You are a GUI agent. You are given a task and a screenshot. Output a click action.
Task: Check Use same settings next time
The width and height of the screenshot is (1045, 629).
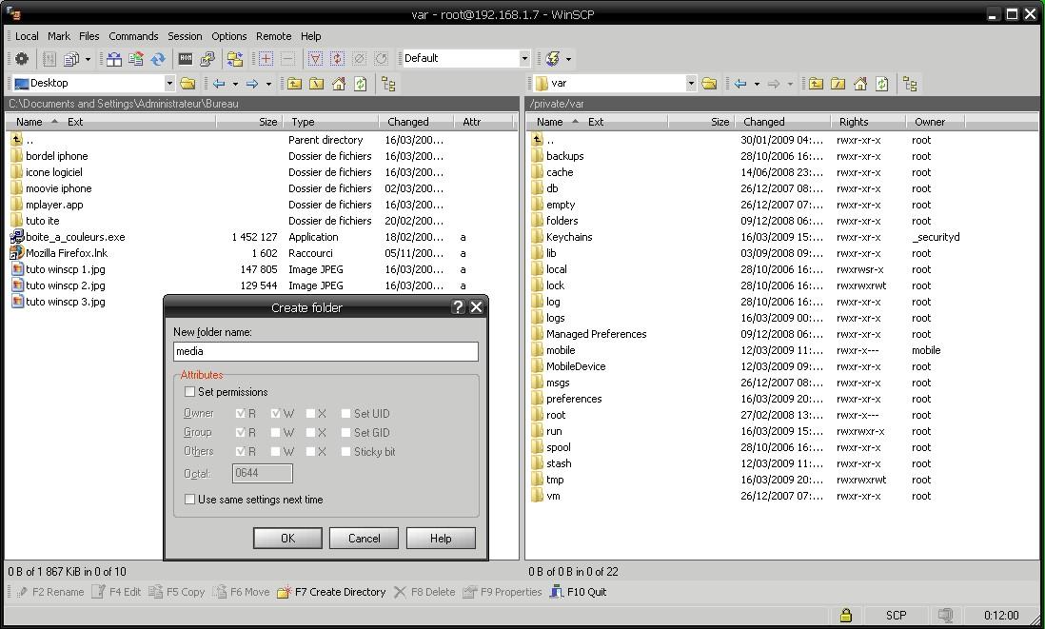coord(189,500)
